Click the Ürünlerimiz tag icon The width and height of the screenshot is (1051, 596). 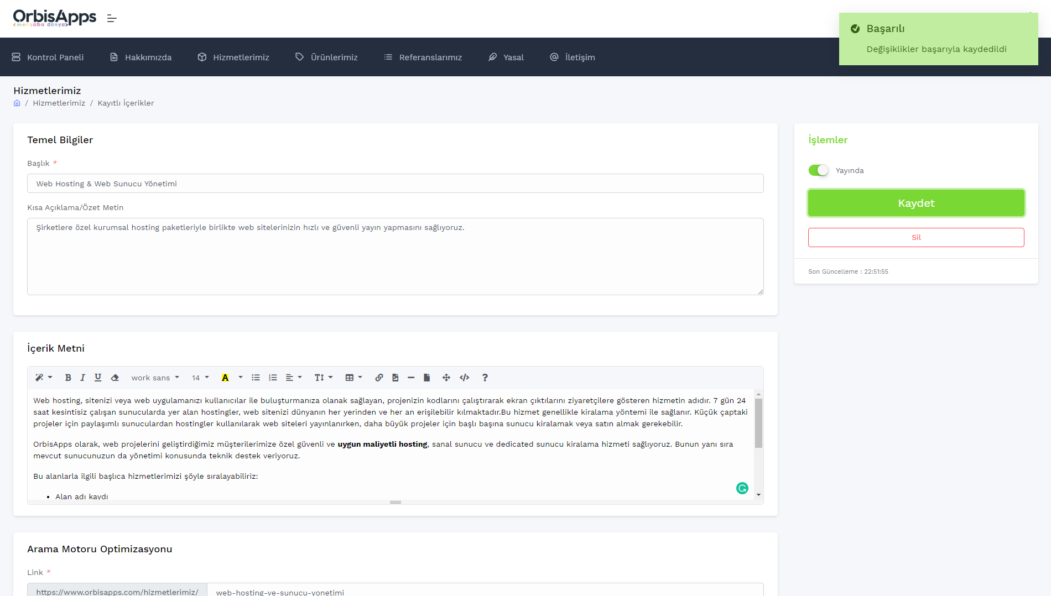(x=299, y=57)
